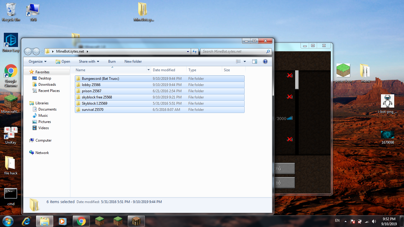Select the file hack desktop folder
Screen dimensions: 404x227
(x=11, y=166)
